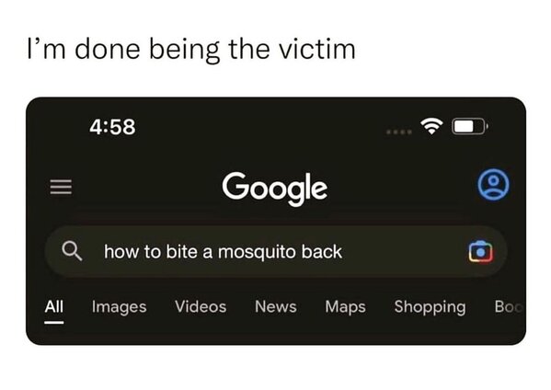Open the hamburger menu icon
This screenshot has height=390, width=551.
[61, 187]
